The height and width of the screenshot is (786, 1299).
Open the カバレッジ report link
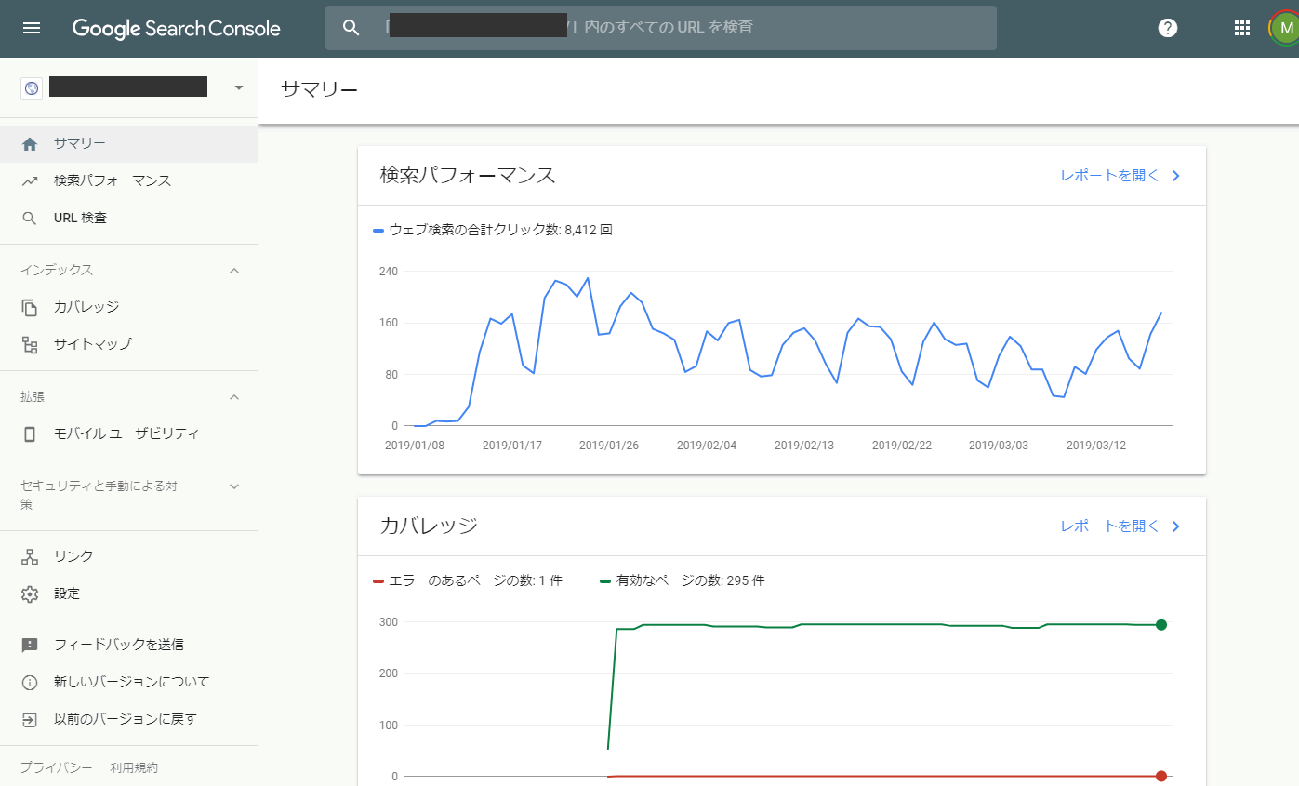click(1120, 526)
